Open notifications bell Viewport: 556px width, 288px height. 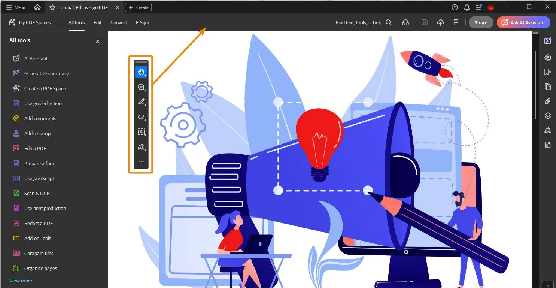[x=467, y=7]
